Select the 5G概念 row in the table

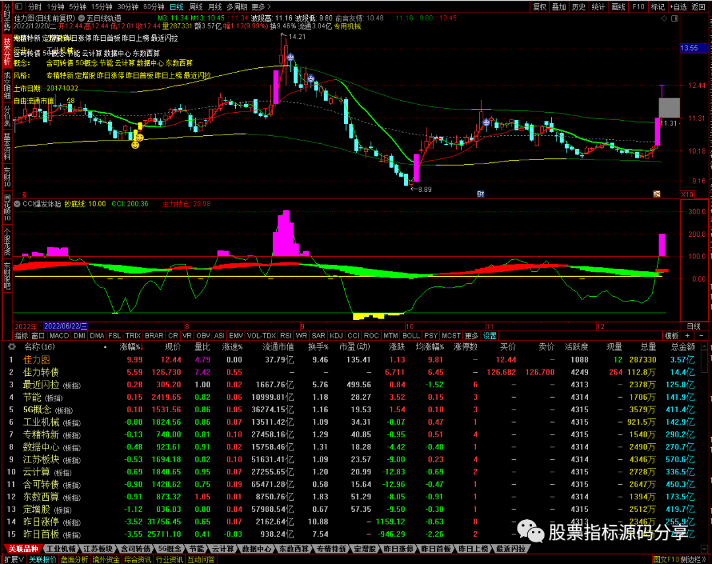tap(357, 410)
